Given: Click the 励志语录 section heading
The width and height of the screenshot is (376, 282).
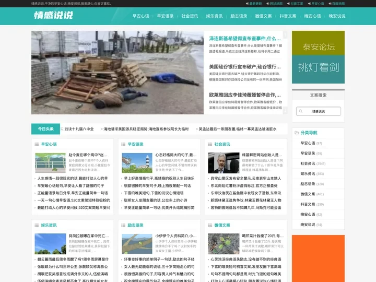Looking at the screenshot, I should (x=135, y=225).
